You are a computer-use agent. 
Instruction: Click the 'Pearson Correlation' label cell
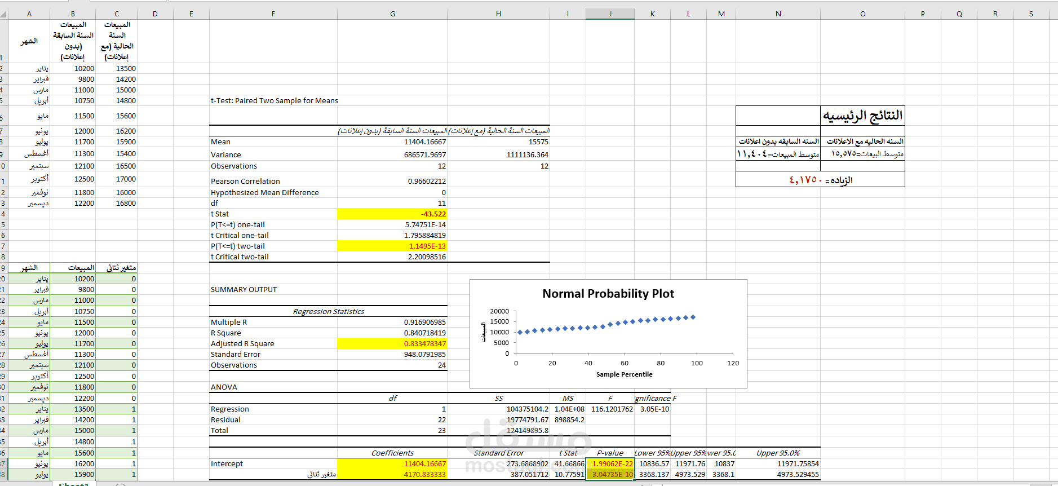[x=273, y=182]
